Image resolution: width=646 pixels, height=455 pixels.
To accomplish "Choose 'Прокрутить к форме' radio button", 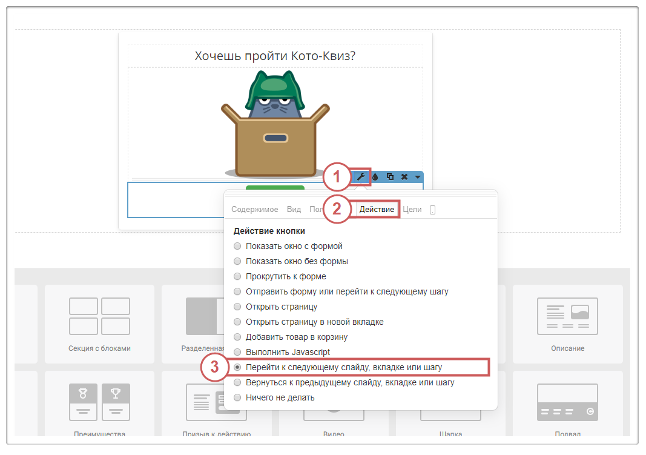I will (x=237, y=276).
